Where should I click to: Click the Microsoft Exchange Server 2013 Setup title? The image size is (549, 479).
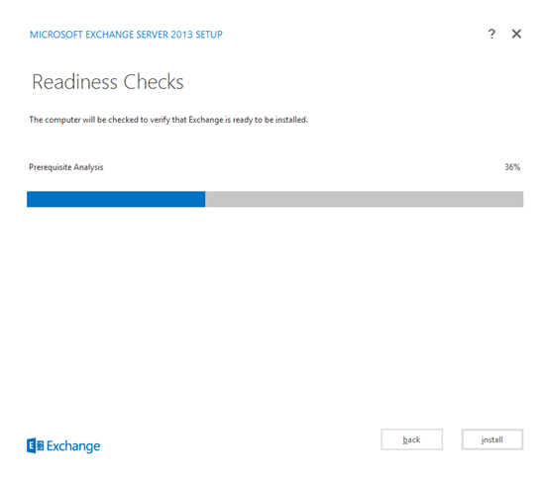(x=126, y=35)
